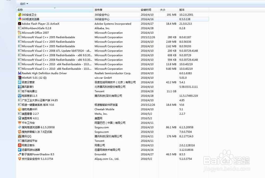The width and height of the screenshot is (265, 178).
Task: Select the Microsoft Office 2007 name
Action: (35, 33)
